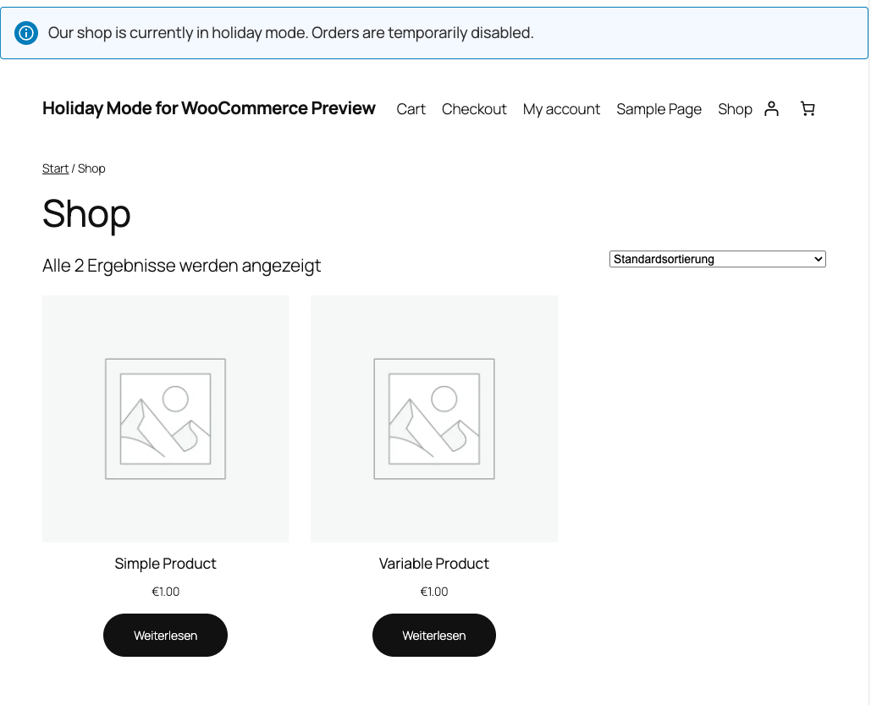This screenshot has width=871, height=705.
Task: Click the info icon in holiday notice
Action: (26, 33)
